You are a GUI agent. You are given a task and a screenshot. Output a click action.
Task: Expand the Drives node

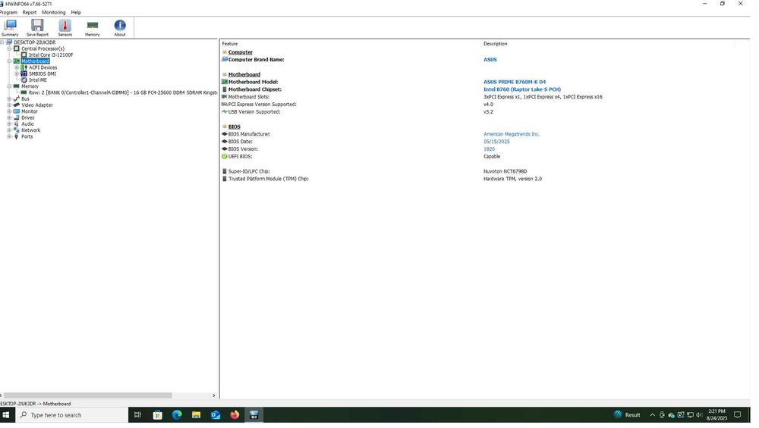tap(9, 118)
